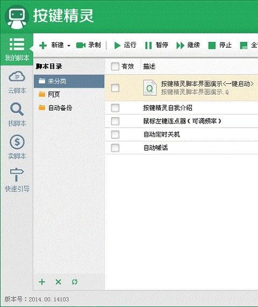Select the 网页 folder
Viewport: 258px width, 307px height.
pyautogui.click(x=69, y=95)
